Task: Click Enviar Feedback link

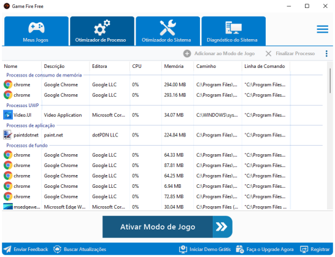Action: pyautogui.click(x=26, y=249)
